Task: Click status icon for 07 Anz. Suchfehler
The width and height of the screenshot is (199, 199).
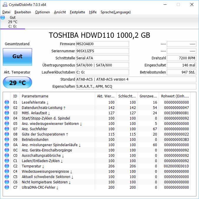Action: [x=7, y=129]
